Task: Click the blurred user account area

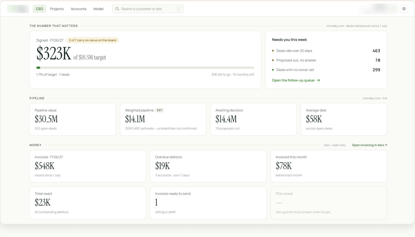Action: coord(378,9)
